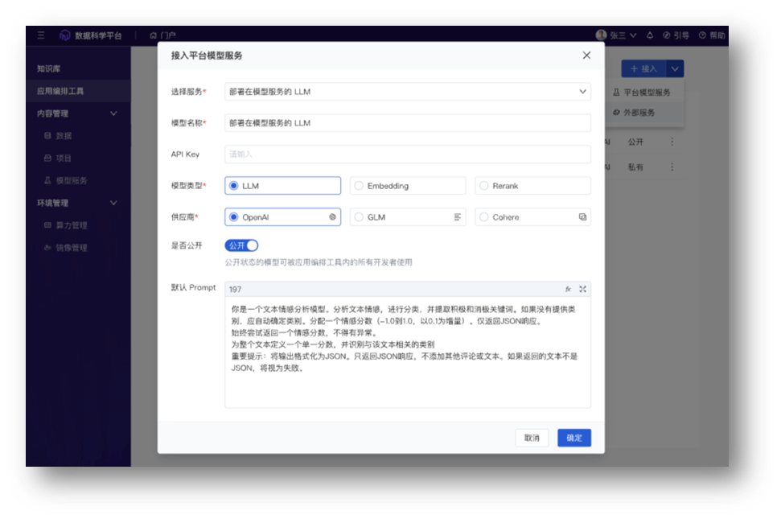Image resolution: width=781 pixels, height=519 pixels.
Task: Click the Cohere logo icon
Action: (582, 217)
